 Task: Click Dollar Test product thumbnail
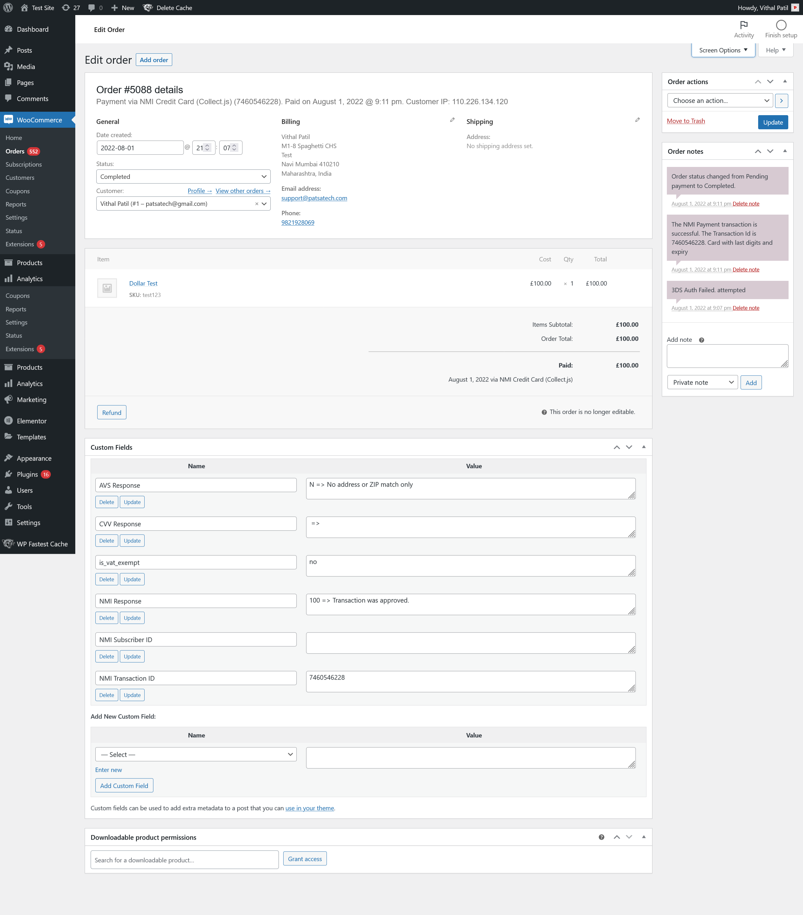107,288
